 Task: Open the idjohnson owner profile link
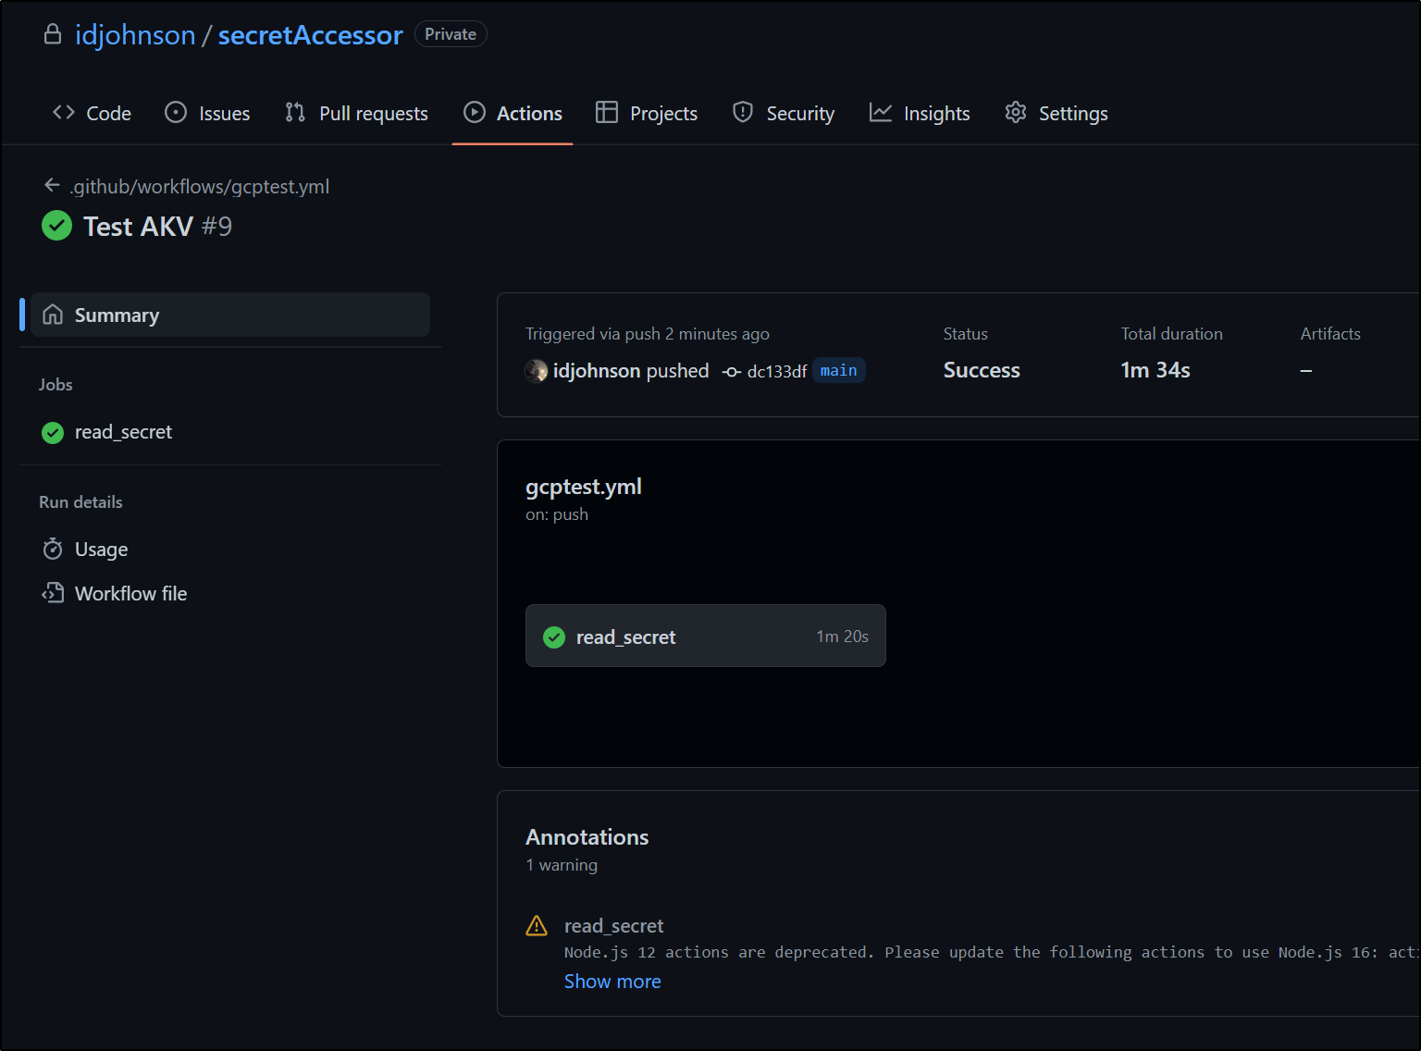(135, 35)
